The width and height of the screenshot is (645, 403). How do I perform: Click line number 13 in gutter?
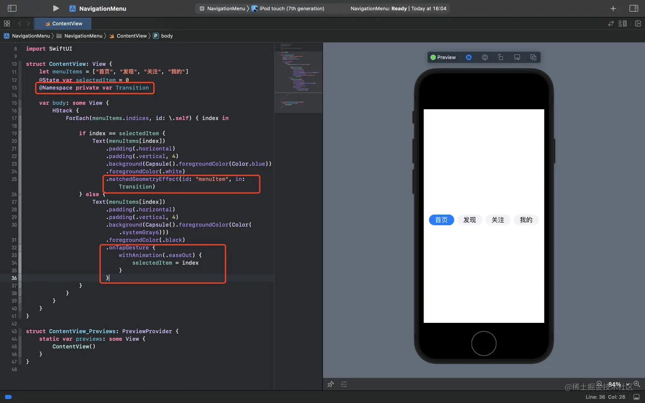[x=14, y=88]
